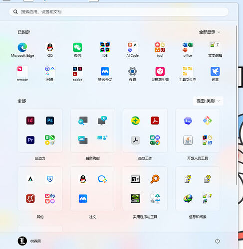
Task: Open NVIDIA icon in 实用程序与工具
Action: tap(135, 199)
